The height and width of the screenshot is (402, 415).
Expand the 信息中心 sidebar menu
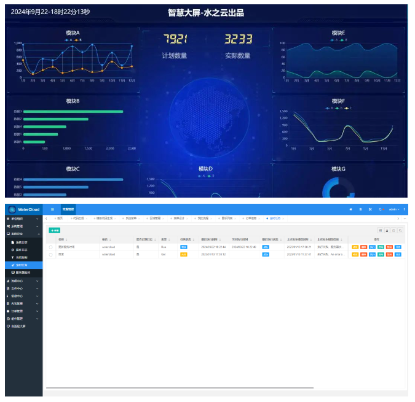click(x=23, y=296)
